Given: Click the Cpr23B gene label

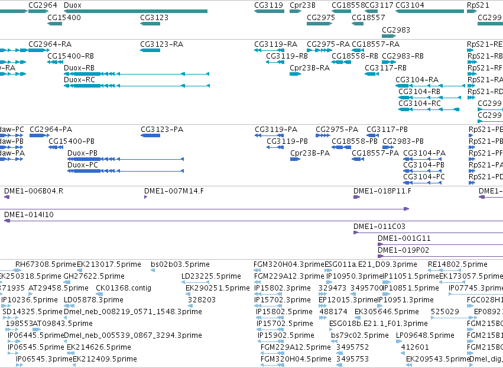Looking at the screenshot, I should point(303,5).
